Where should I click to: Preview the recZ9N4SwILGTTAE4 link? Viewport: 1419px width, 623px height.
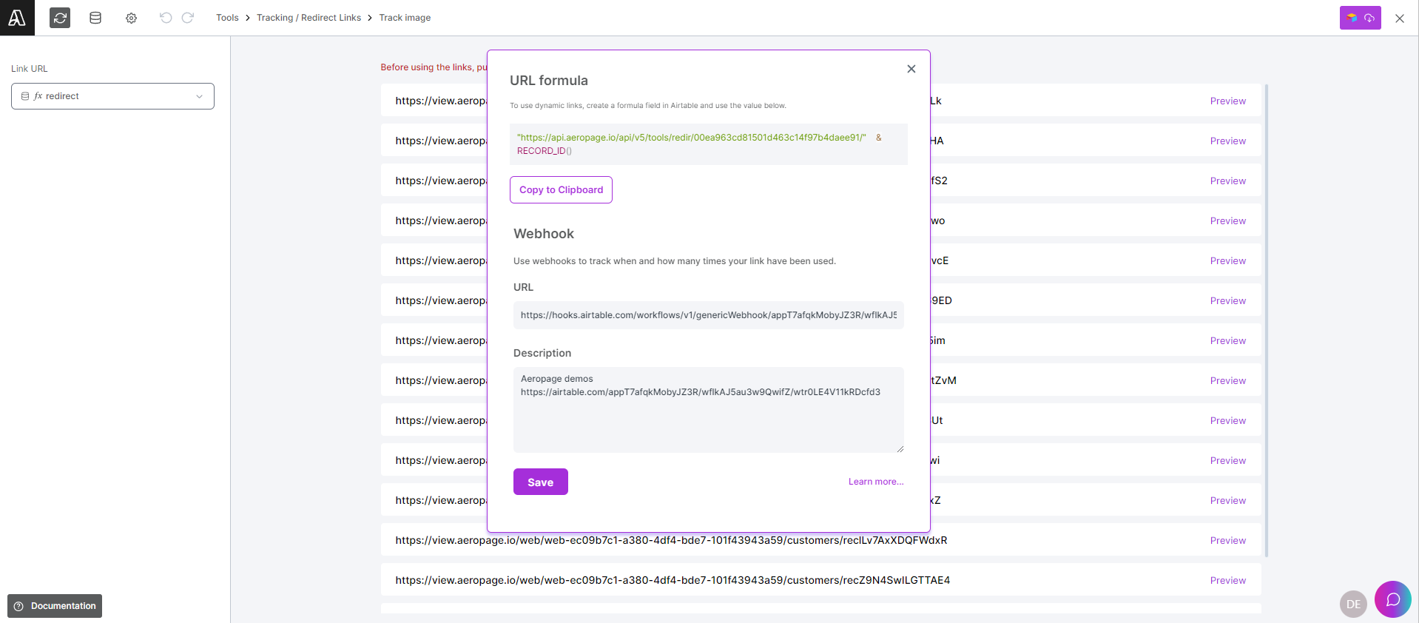point(1227,581)
